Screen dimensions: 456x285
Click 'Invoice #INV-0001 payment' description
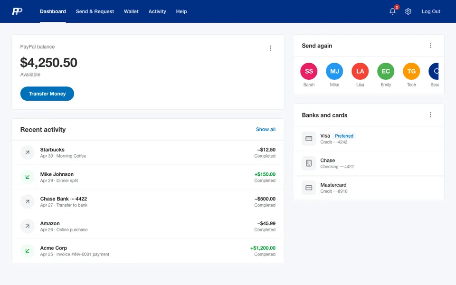[x=83, y=254]
